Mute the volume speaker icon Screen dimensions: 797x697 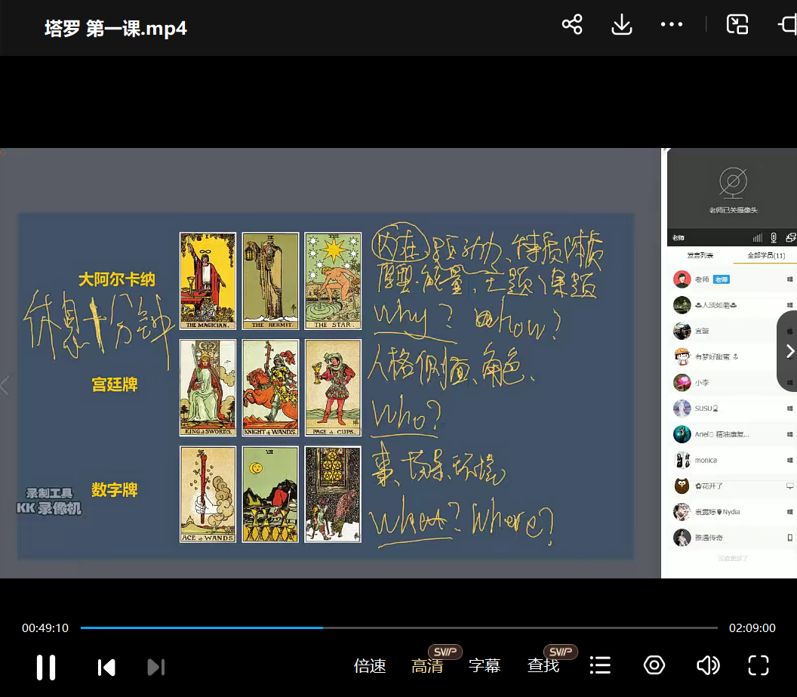pos(707,665)
